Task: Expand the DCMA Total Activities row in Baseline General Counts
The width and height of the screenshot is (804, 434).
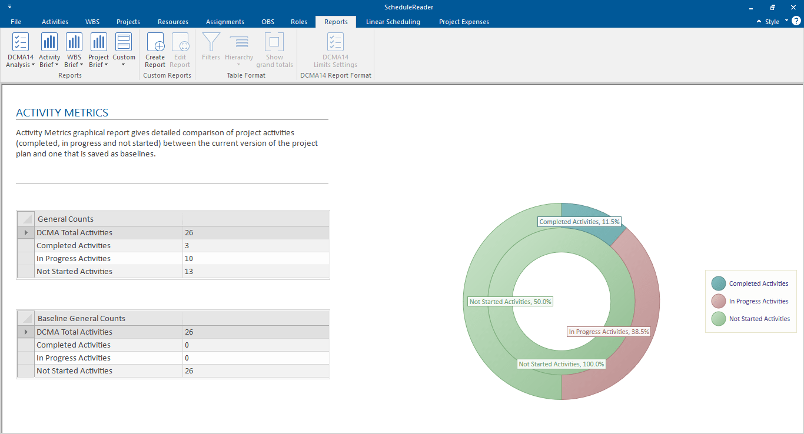Action: (25, 332)
